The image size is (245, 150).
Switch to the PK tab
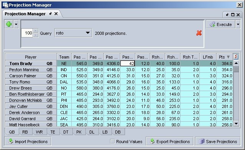pos(79,132)
